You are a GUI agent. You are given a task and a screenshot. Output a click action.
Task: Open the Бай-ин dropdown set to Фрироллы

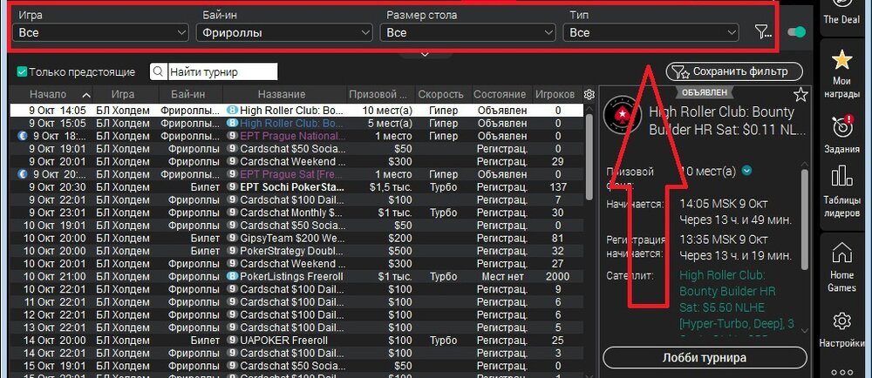coord(284,33)
